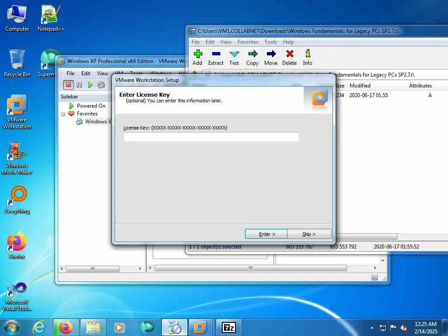Viewport: 448px width, 336px height.
Task: Open the Windows Start menu
Action: click(x=12, y=327)
